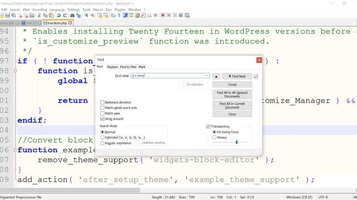Open Folder as Workspace toolbar icon
Viewport: 357px width, 200px height.
pos(149,16)
